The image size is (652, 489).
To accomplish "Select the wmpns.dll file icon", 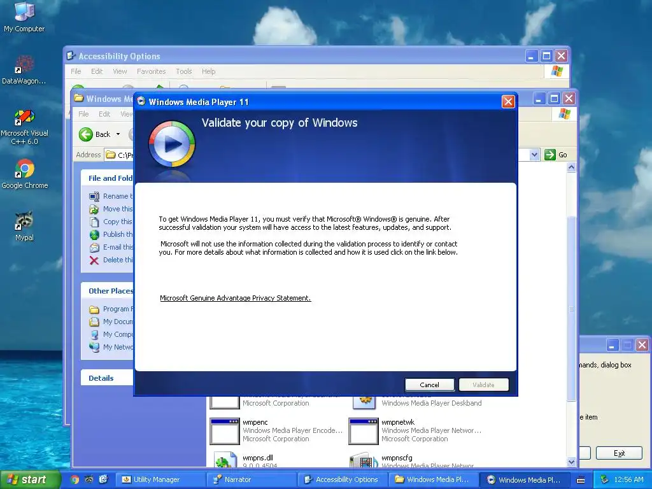I will pyautogui.click(x=225, y=460).
